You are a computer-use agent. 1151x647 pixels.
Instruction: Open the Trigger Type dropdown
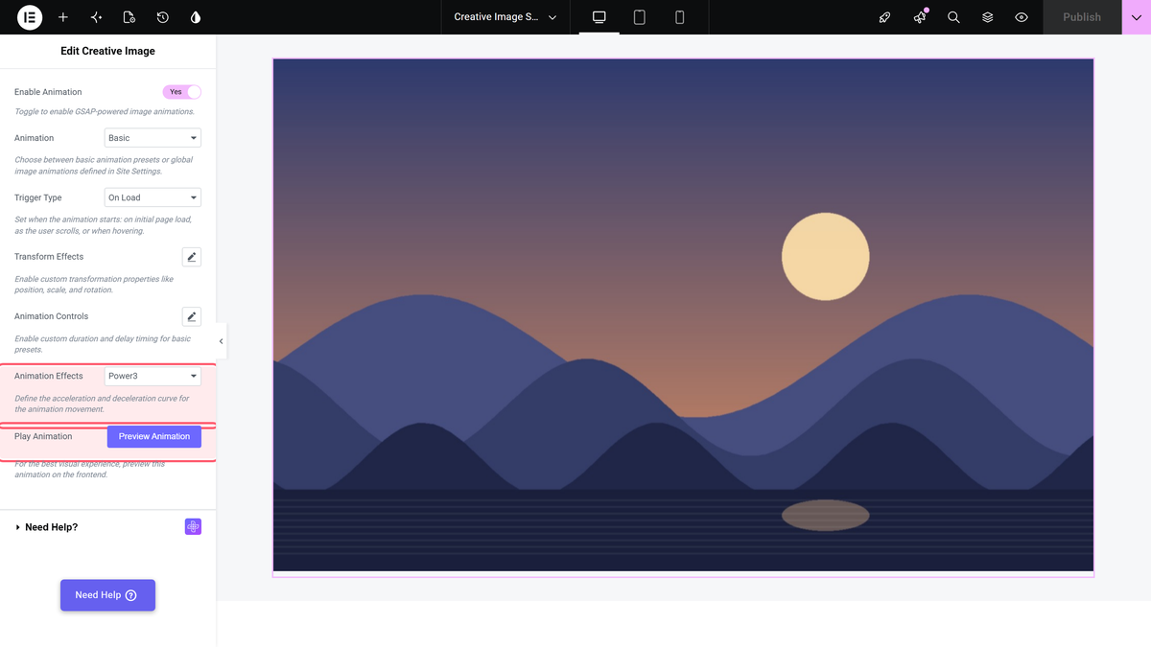coord(153,197)
